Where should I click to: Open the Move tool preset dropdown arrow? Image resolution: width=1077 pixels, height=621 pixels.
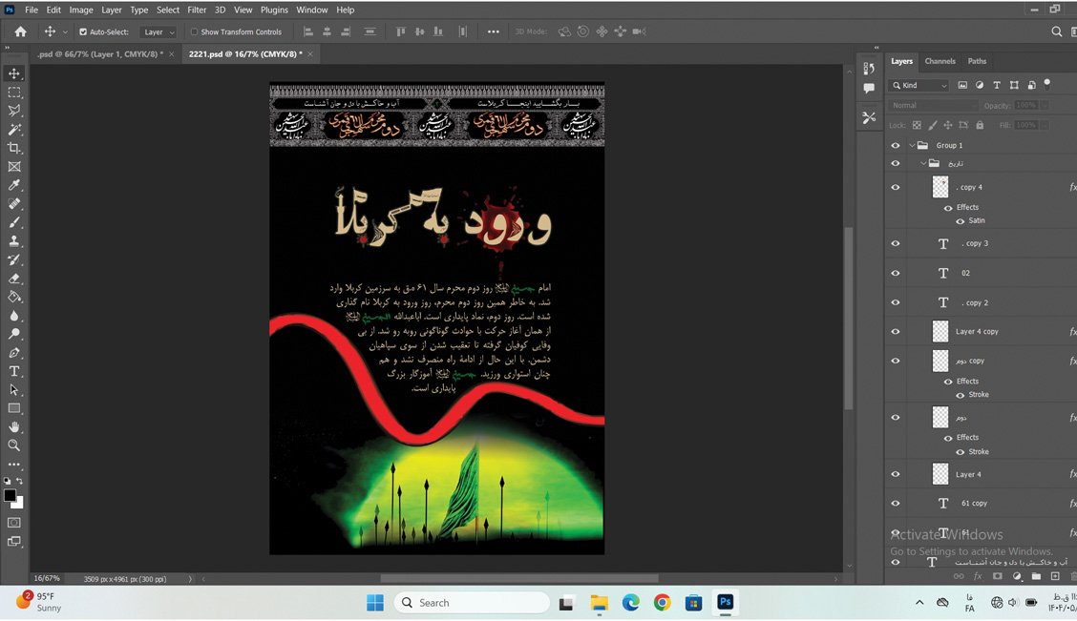(x=65, y=31)
